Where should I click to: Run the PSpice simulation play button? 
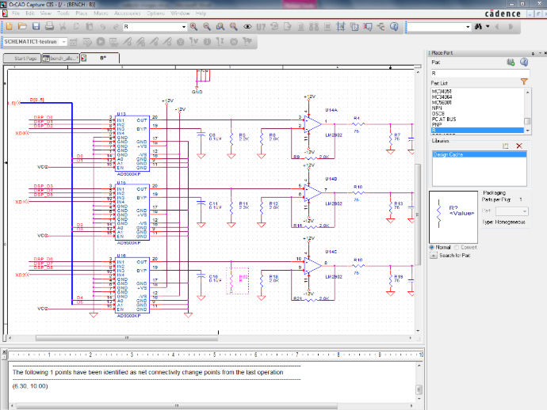(x=101, y=42)
